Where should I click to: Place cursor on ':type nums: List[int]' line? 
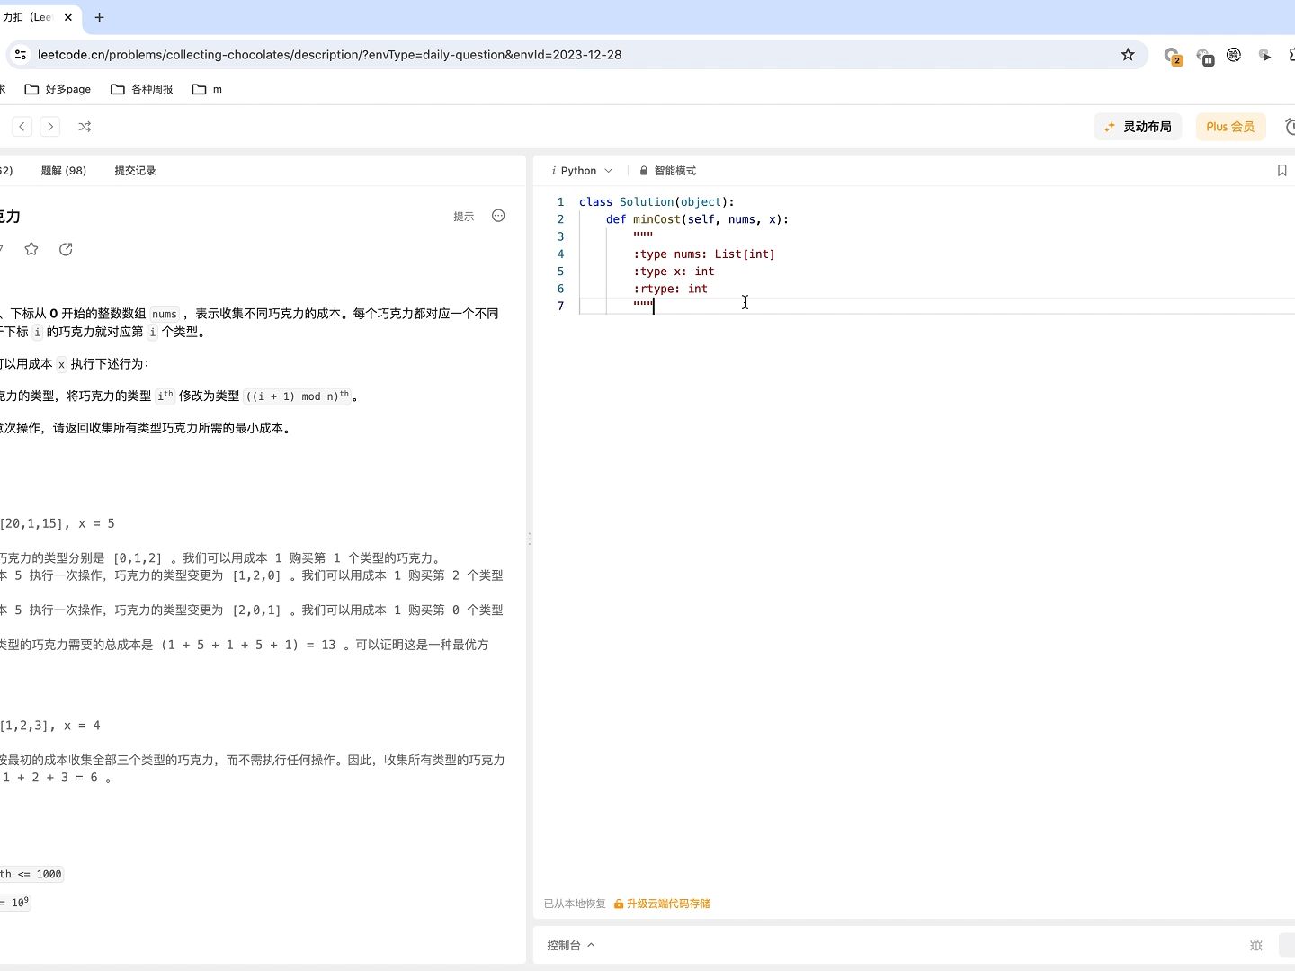704,254
